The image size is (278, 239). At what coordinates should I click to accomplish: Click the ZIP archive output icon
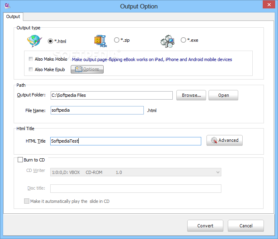tap(100, 41)
